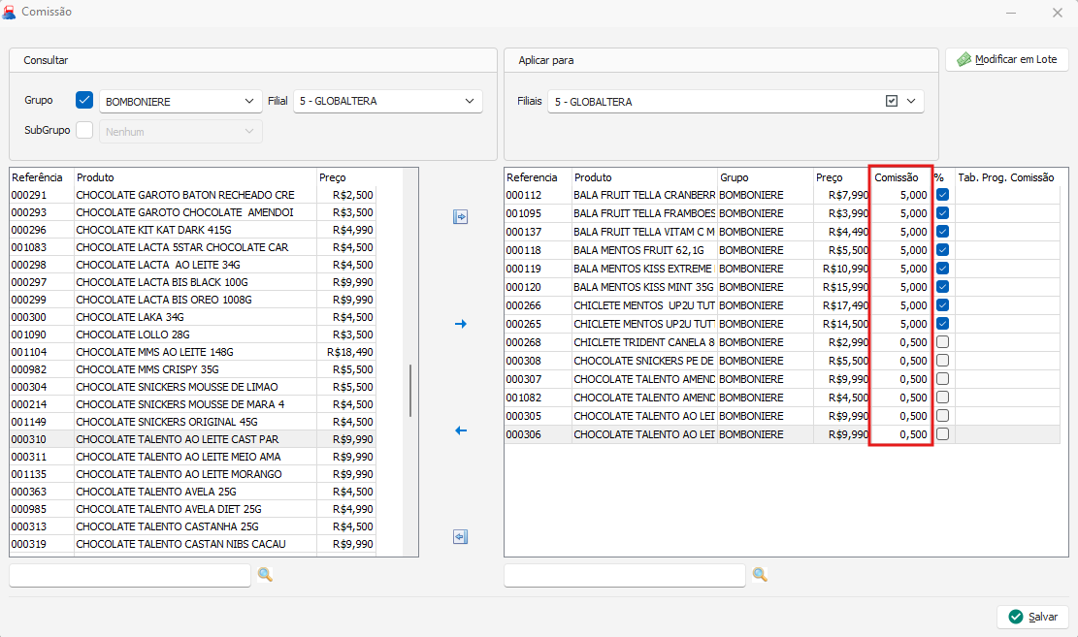Viewport: 1078px width, 637px height.
Task: Click the magnifier icon under the left product list
Action: pos(265,575)
